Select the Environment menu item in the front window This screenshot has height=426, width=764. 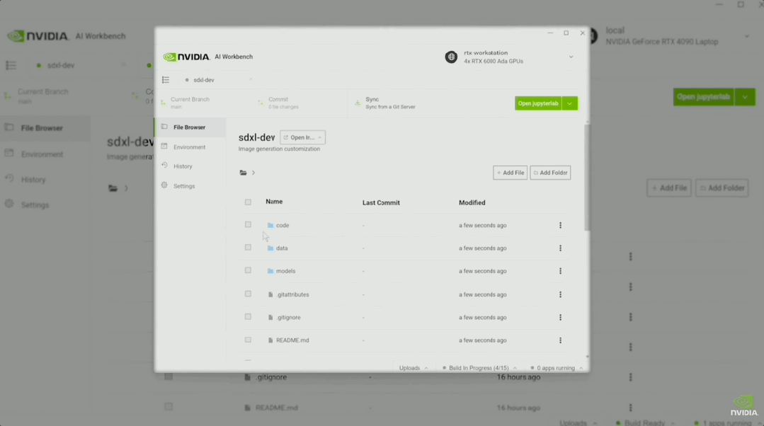(190, 147)
